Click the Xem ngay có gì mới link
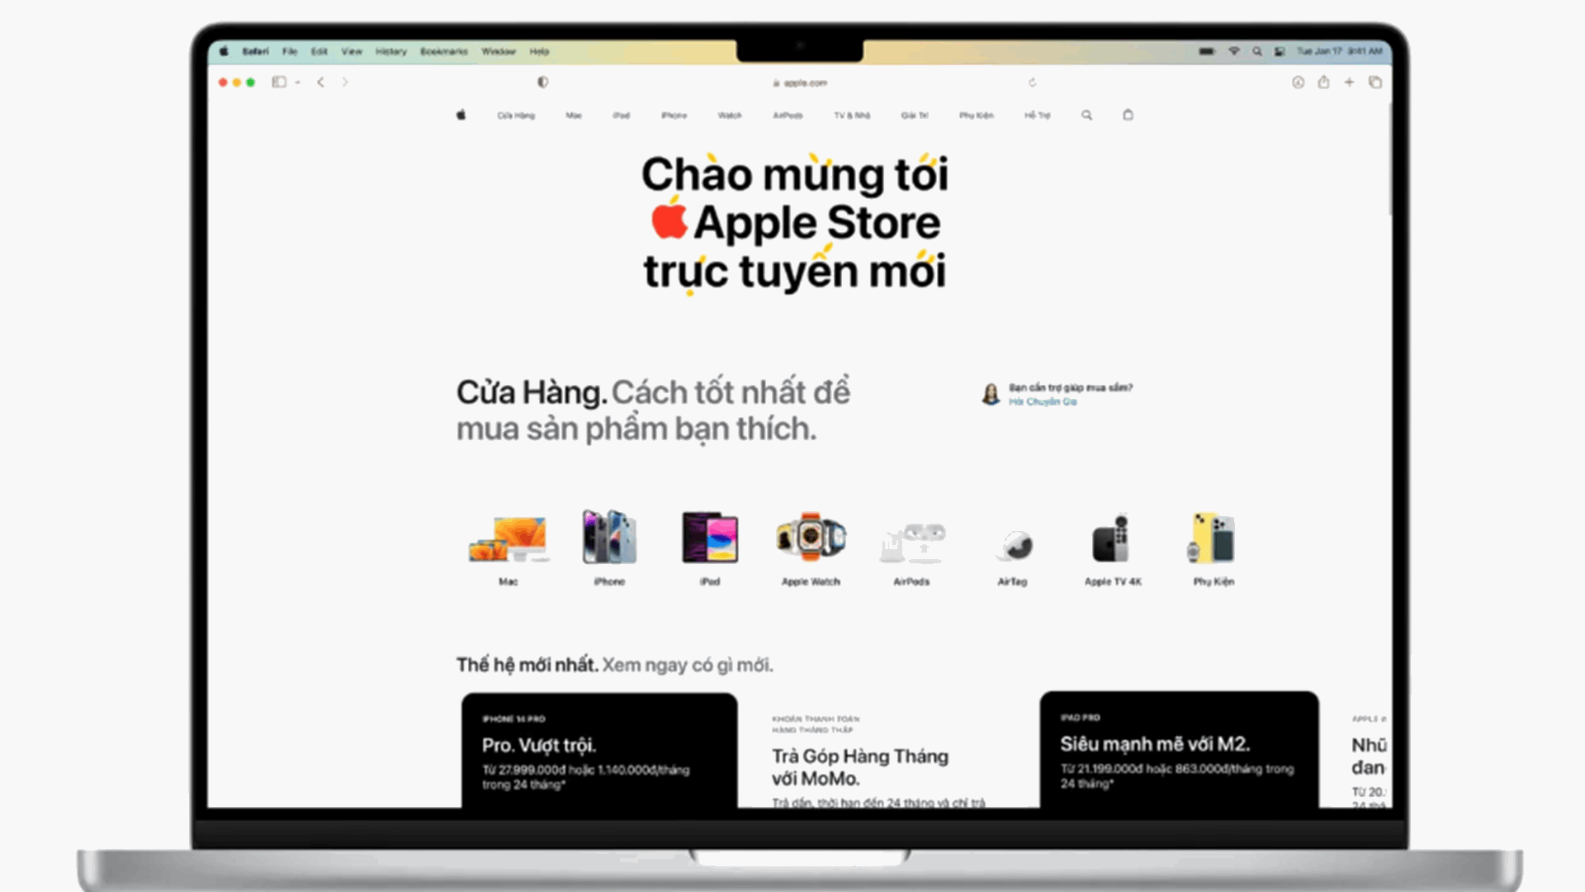The height and width of the screenshot is (892, 1585). coord(688,664)
